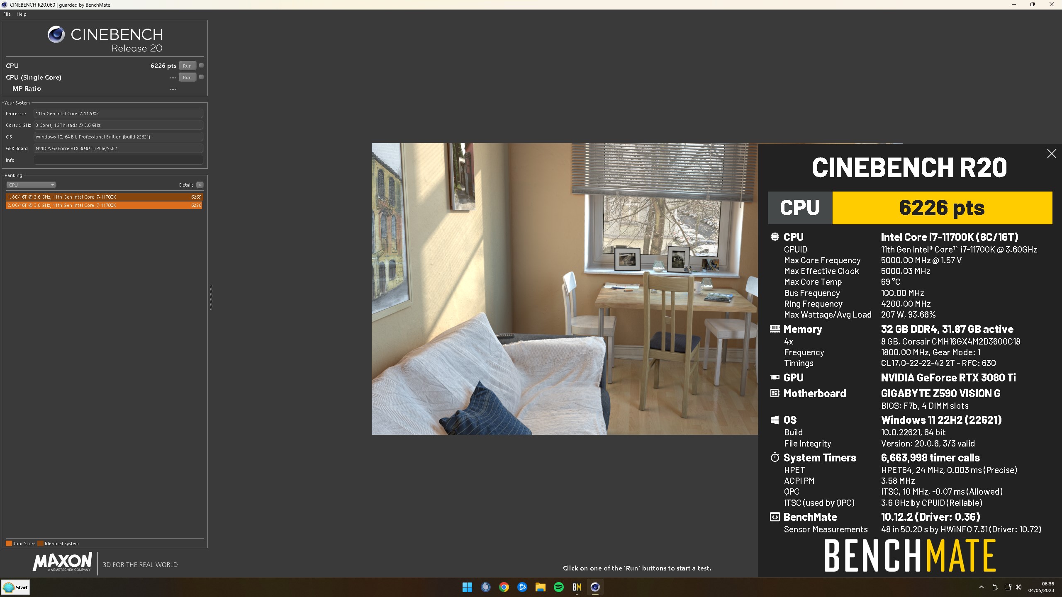This screenshot has height=597, width=1062.
Task: Click the vertical panel splitter handle
Action: click(211, 298)
